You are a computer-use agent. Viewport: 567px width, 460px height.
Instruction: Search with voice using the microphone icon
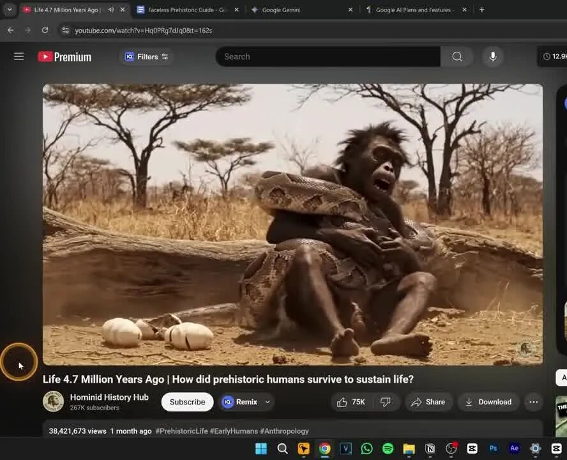click(492, 56)
